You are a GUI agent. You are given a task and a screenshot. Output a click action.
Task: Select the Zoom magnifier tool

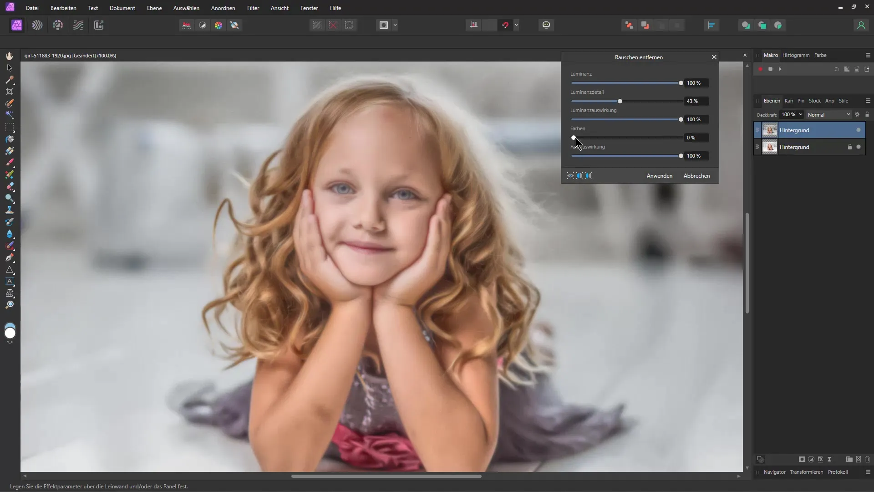[x=10, y=305]
